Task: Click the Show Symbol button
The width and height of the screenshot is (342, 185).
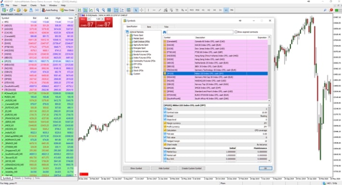Action: point(136,168)
